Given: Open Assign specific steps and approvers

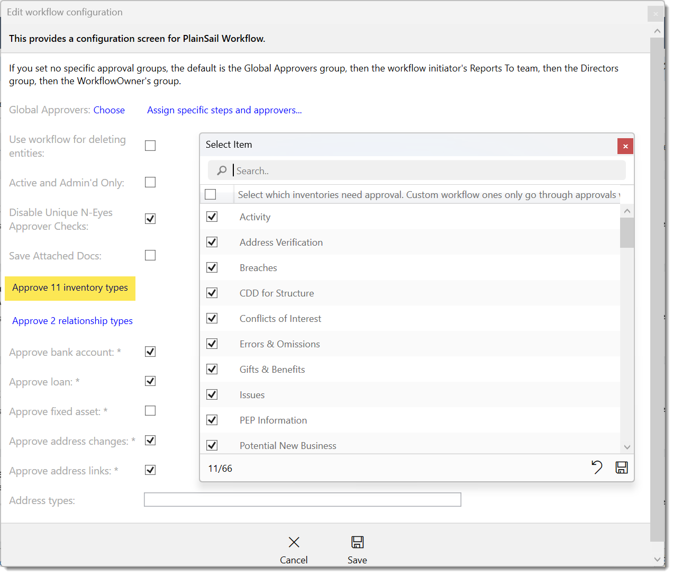Looking at the screenshot, I should coord(224,110).
